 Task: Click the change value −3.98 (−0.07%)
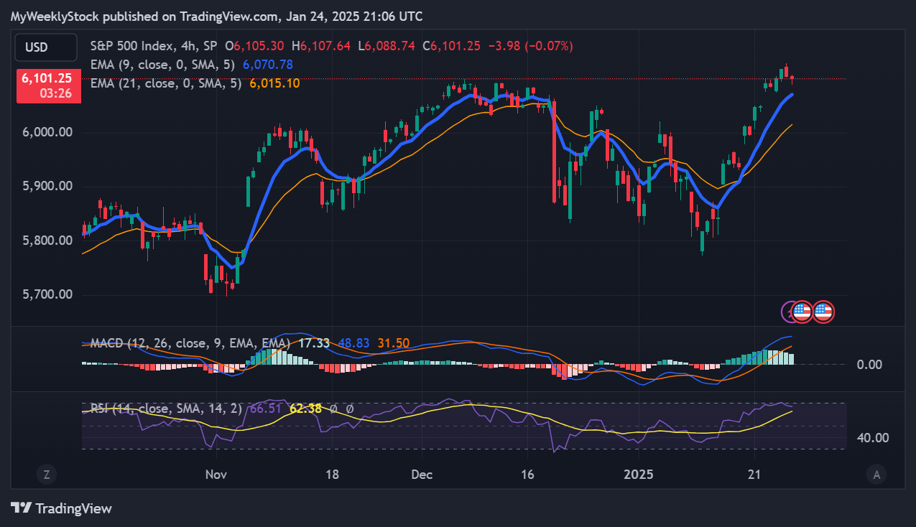coord(530,46)
